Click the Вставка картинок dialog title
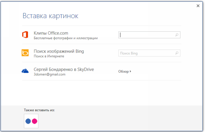 [x=51, y=16]
